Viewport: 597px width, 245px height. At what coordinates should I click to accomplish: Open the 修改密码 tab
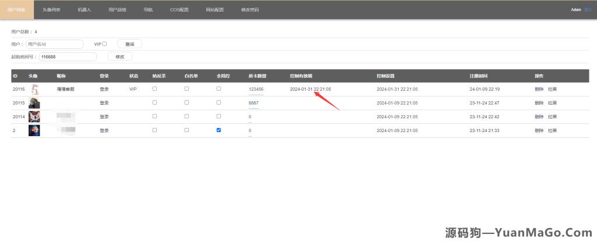250,10
